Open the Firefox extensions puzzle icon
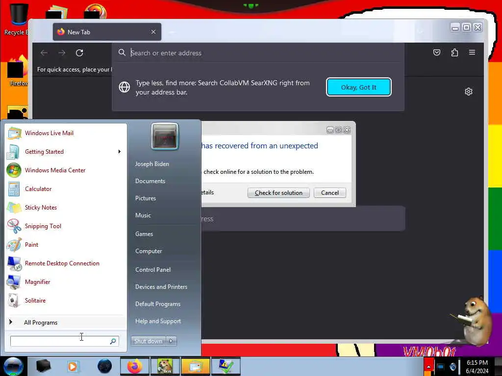 click(x=454, y=52)
